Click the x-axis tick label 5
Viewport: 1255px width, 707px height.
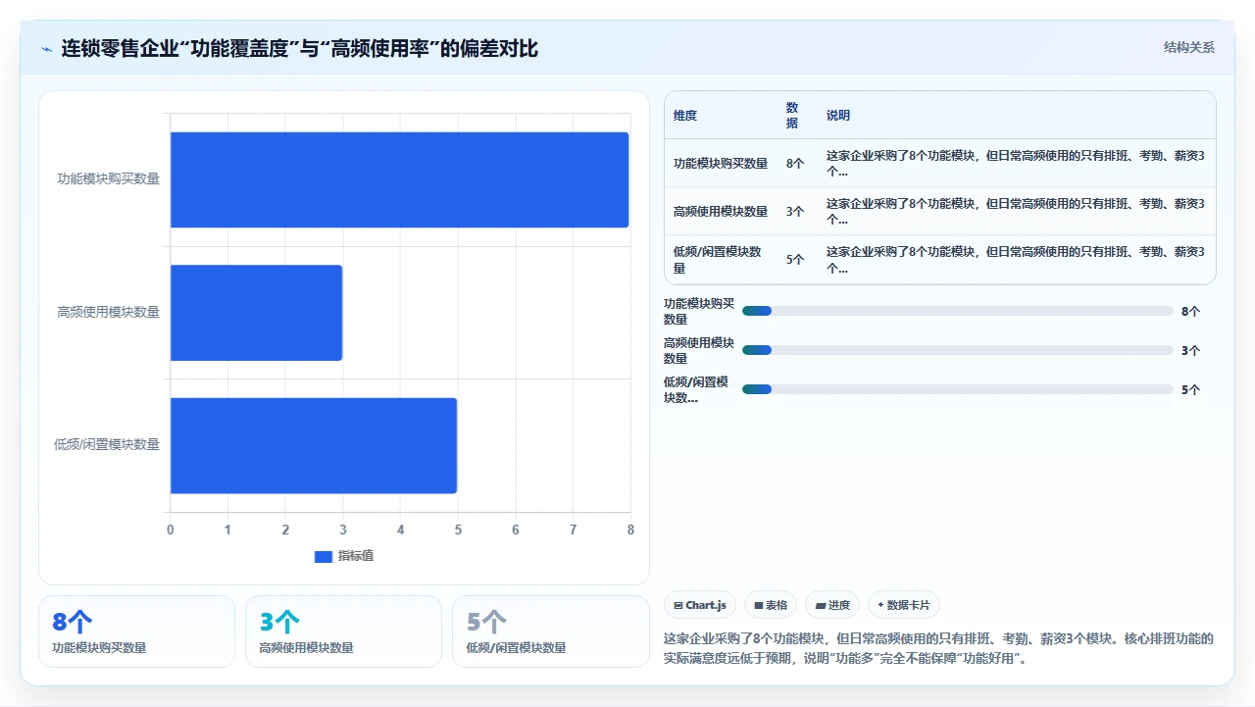(458, 530)
